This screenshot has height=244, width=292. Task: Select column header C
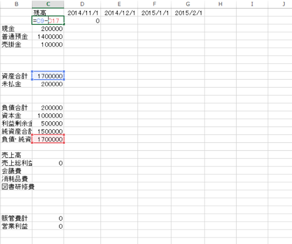click(x=48, y=4)
